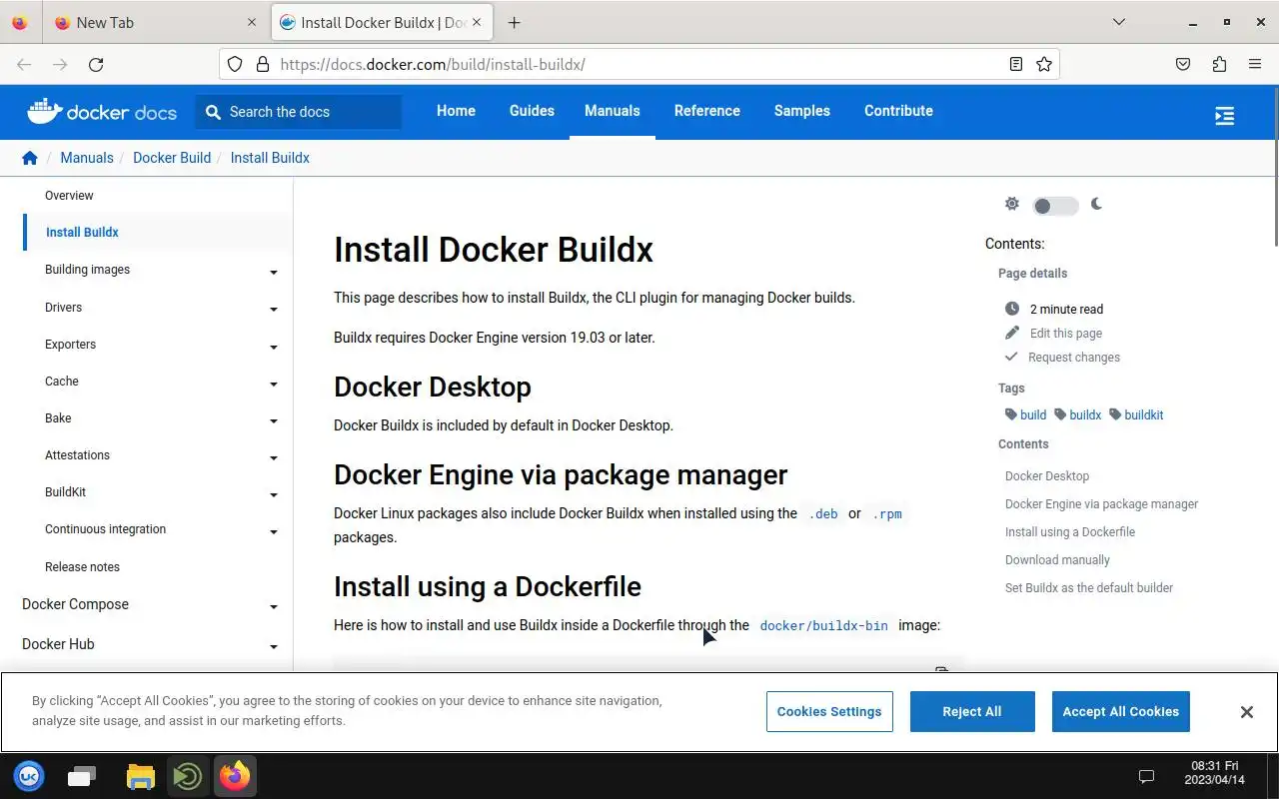The height and width of the screenshot is (799, 1279).
Task: Open the buildkit tag link
Action: [x=1143, y=414]
